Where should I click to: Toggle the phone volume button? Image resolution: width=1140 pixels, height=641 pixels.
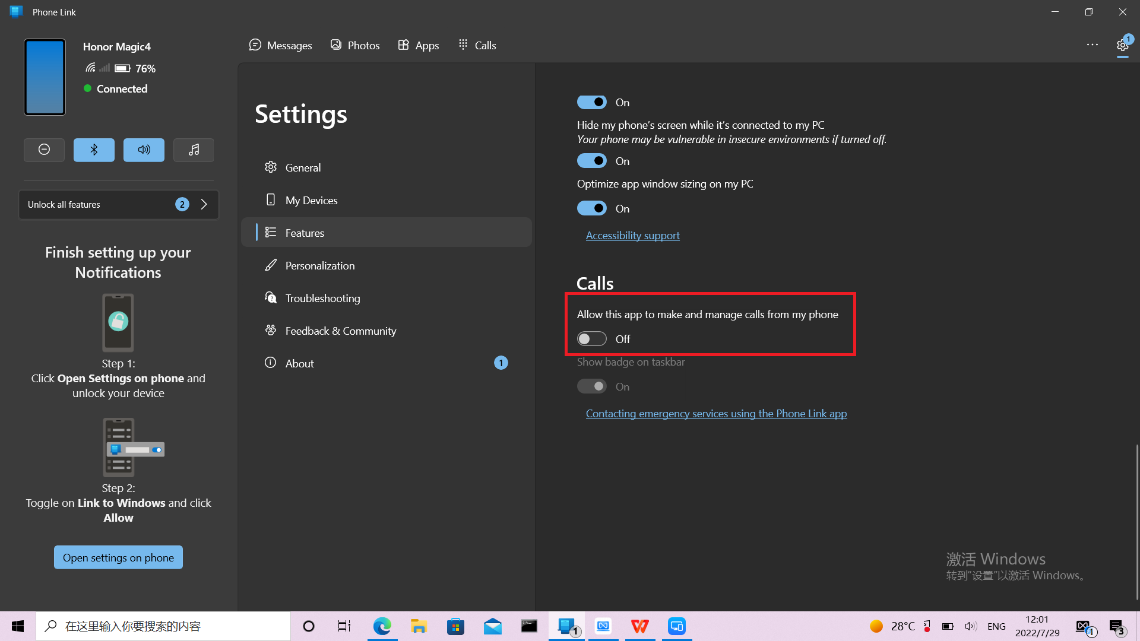144,150
